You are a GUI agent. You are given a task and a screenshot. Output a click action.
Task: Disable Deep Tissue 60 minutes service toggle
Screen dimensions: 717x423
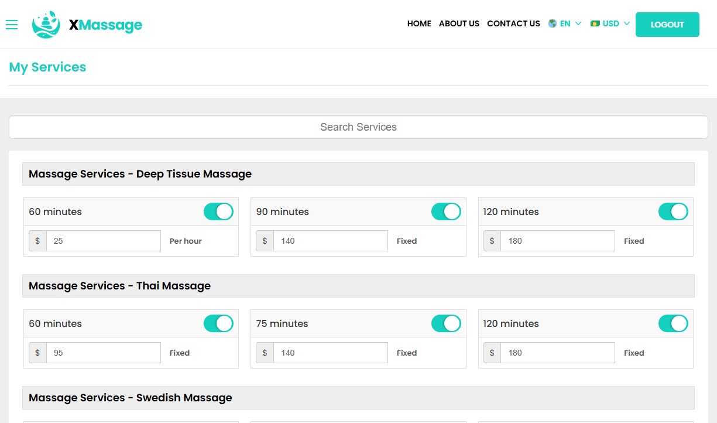pyautogui.click(x=218, y=211)
